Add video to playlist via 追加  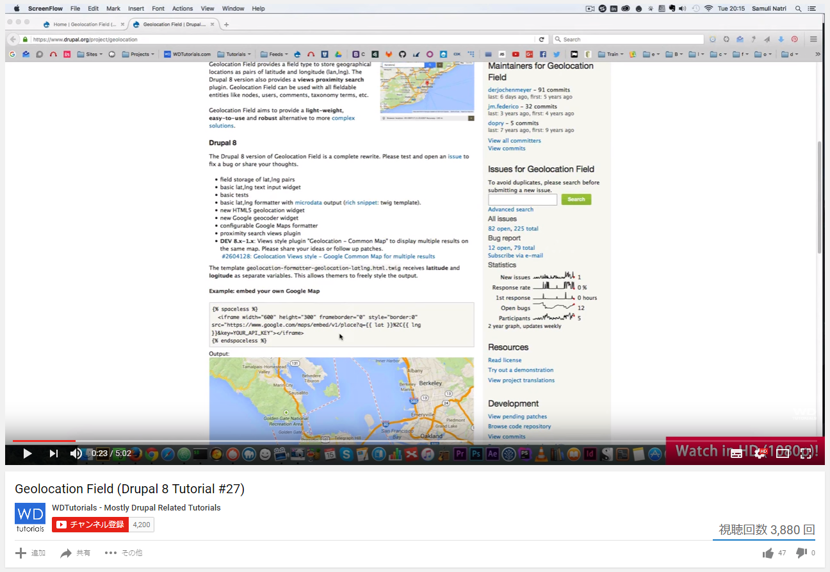[30, 553]
